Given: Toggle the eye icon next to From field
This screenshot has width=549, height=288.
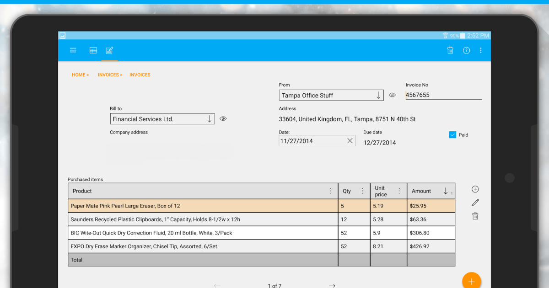Looking at the screenshot, I should 392,95.
